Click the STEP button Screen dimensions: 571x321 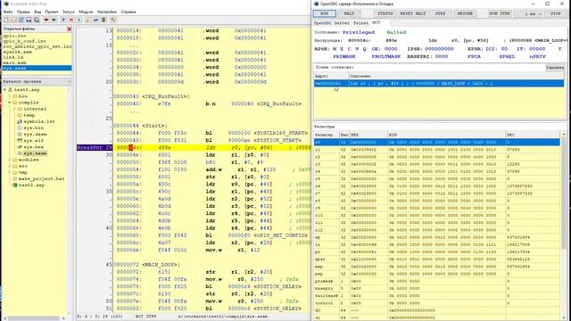point(440,13)
